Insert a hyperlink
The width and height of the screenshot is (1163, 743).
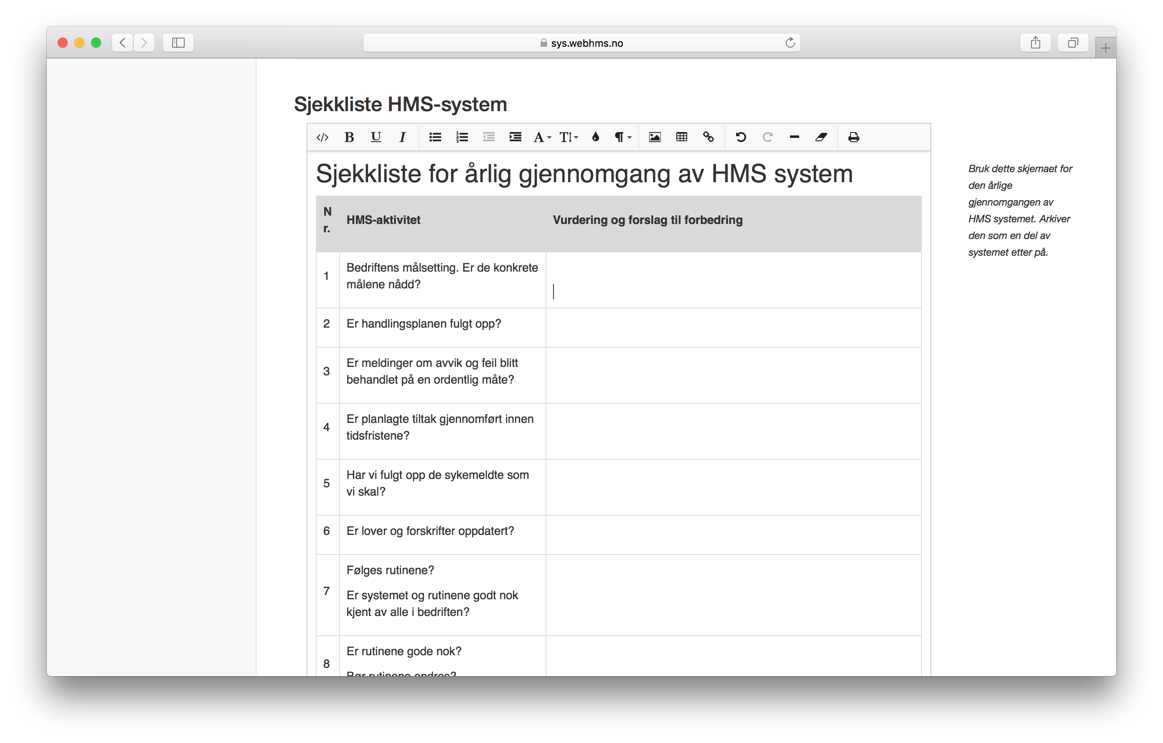708,137
